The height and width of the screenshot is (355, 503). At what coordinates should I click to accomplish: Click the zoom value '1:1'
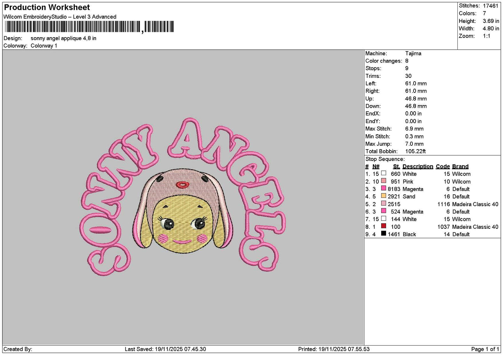(487, 36)
